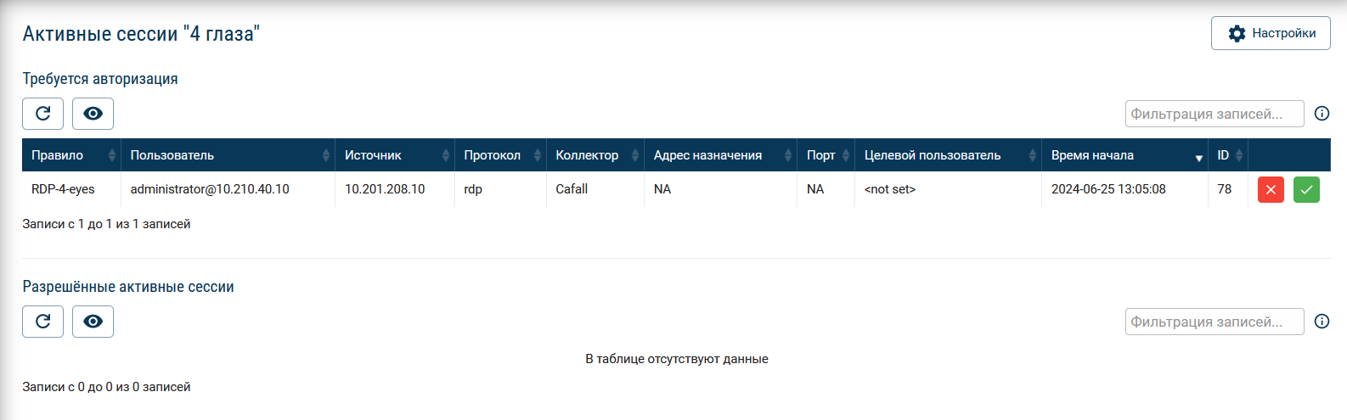Image resolution: width=1347 pixels, height=420 pixels.
Task: Sort table by Протокол column
Action: click(499, 155)
